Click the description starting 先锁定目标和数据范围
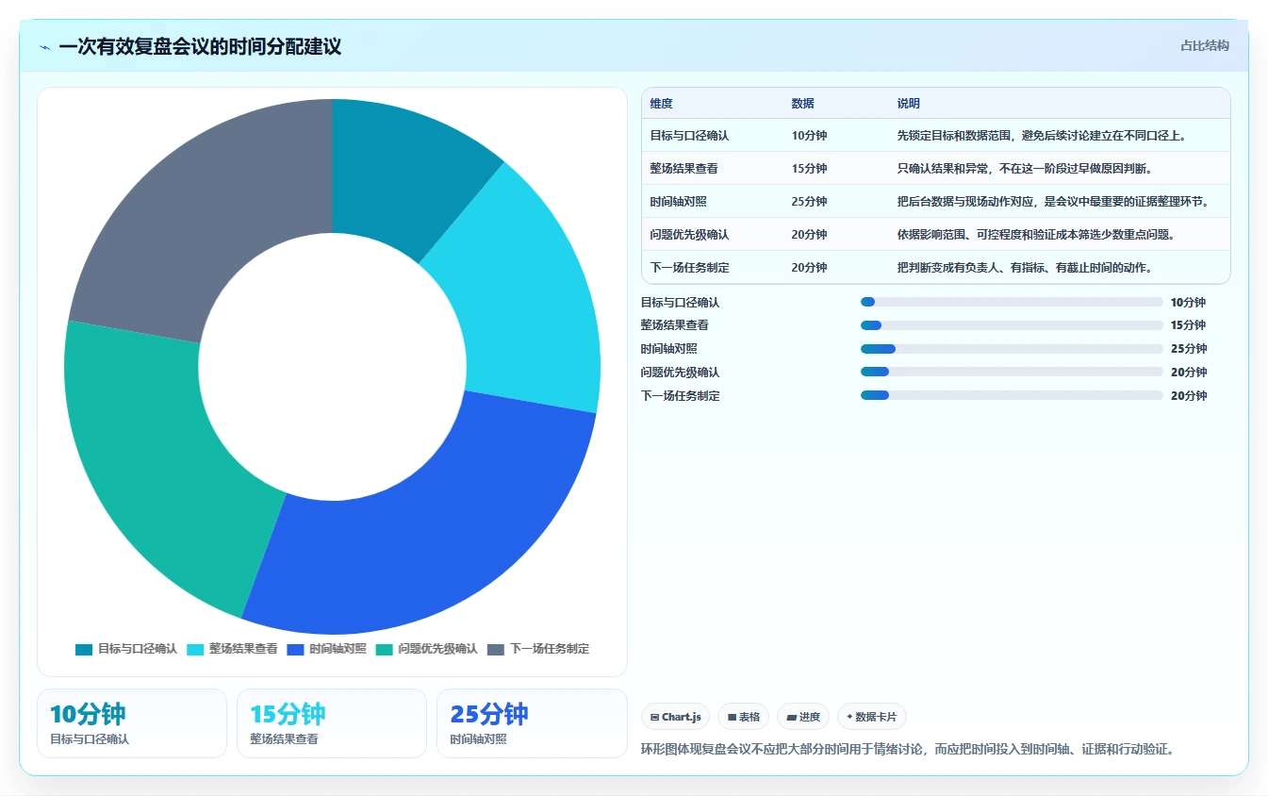The width and height of the screenshot is (1268, 796). click(x=1041, y=136)
